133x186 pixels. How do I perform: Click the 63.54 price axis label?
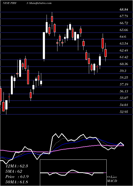(x=124, y=44)
